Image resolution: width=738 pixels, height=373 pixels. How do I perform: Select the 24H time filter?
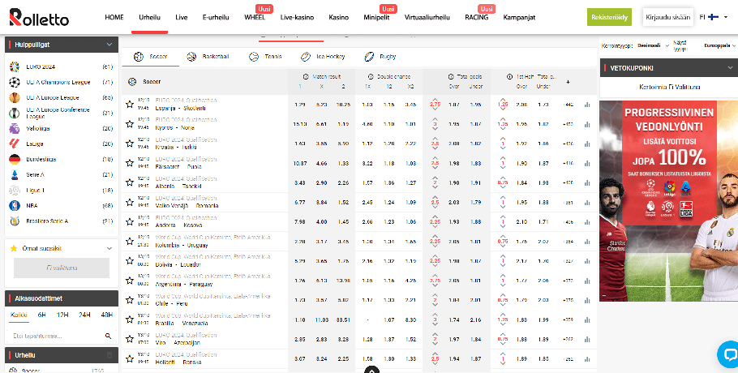coord(84,314)
